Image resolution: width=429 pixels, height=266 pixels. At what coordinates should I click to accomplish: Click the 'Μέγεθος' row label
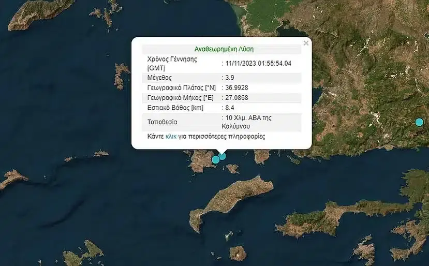(x=159, y=78)
